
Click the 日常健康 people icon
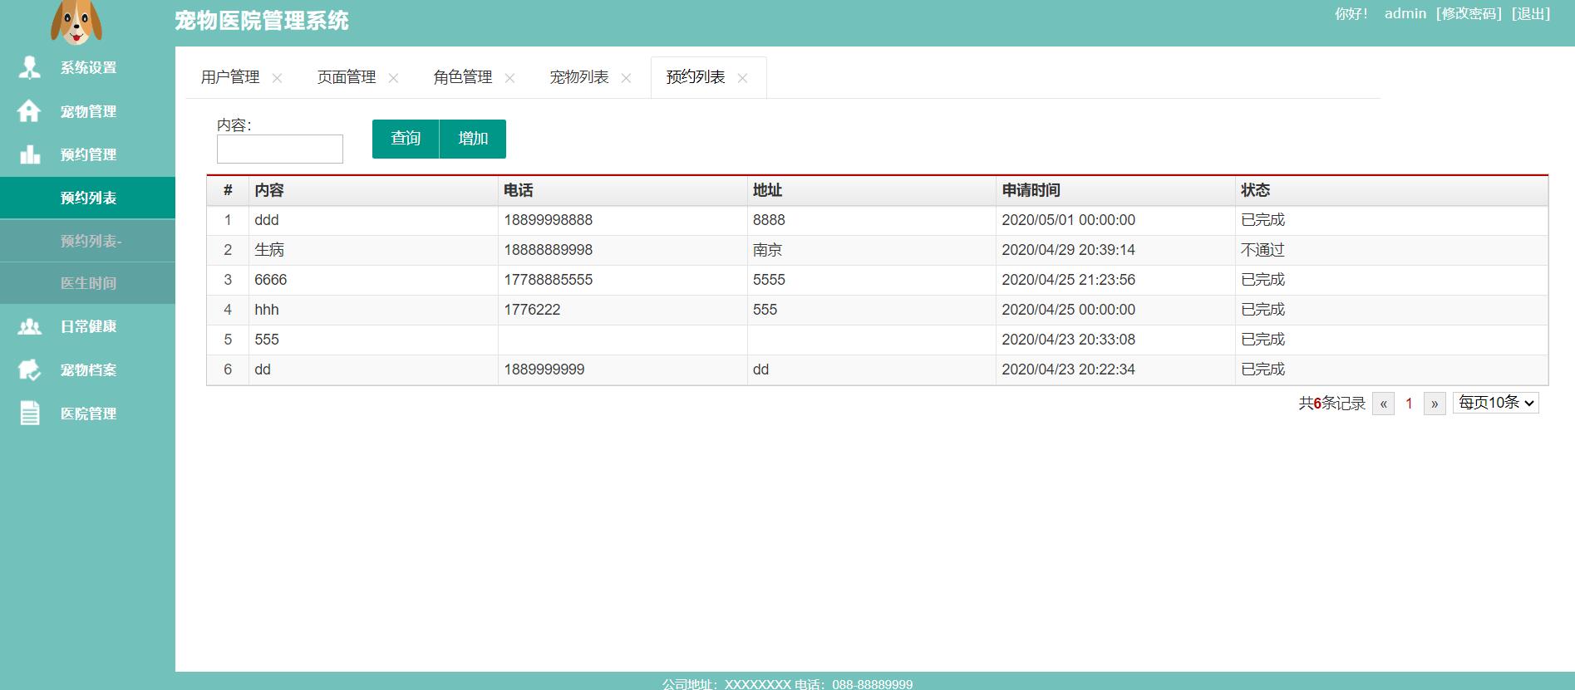(x=30, y=326)
